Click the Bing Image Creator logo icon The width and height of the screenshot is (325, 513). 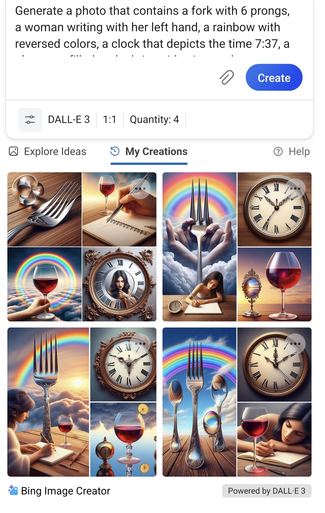13,490
